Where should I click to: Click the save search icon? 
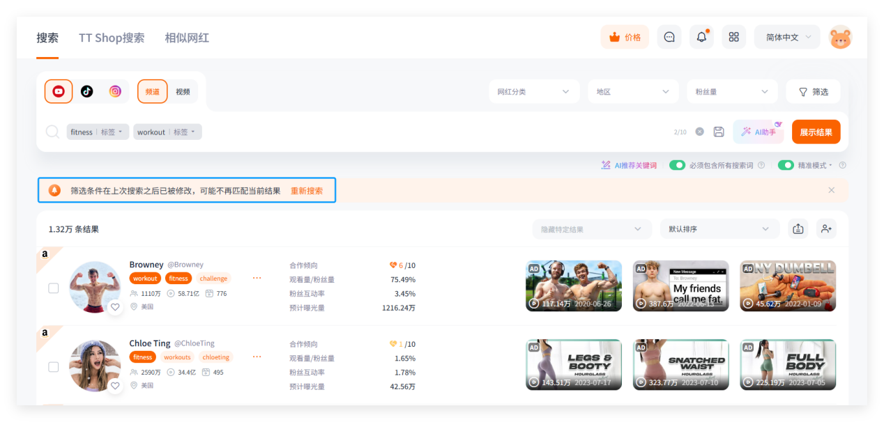(719, 132)
